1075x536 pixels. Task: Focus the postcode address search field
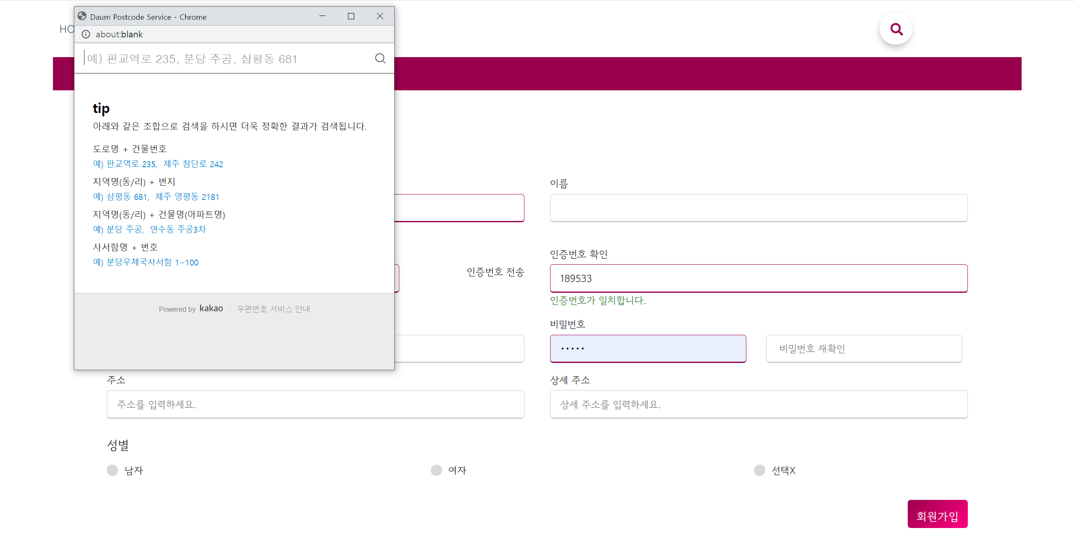click(x=227, y=59)
